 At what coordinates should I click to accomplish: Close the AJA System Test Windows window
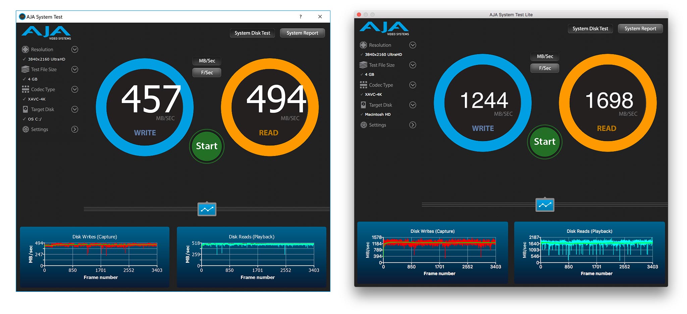click(x=320, y=17)
